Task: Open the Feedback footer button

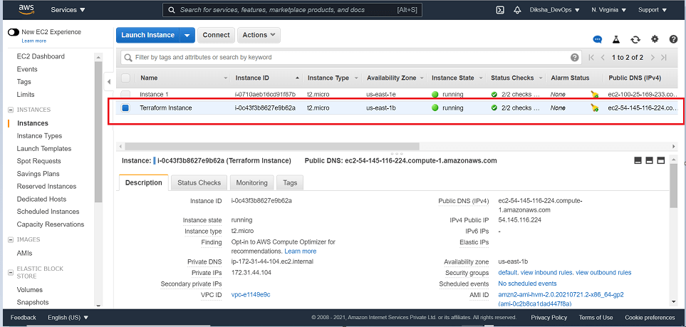Action: click(x=24, y=317)
